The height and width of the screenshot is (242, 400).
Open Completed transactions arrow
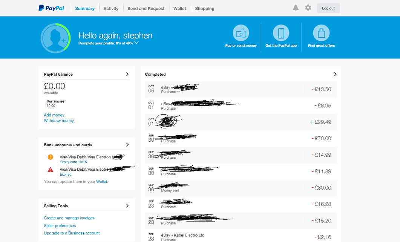(x=335, y=74)
